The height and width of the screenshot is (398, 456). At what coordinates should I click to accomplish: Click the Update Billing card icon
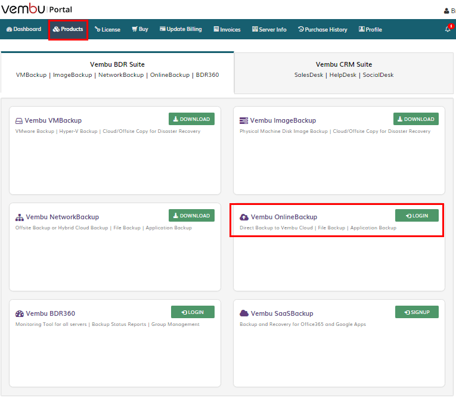pyautogui.click(x=163, y=29)
